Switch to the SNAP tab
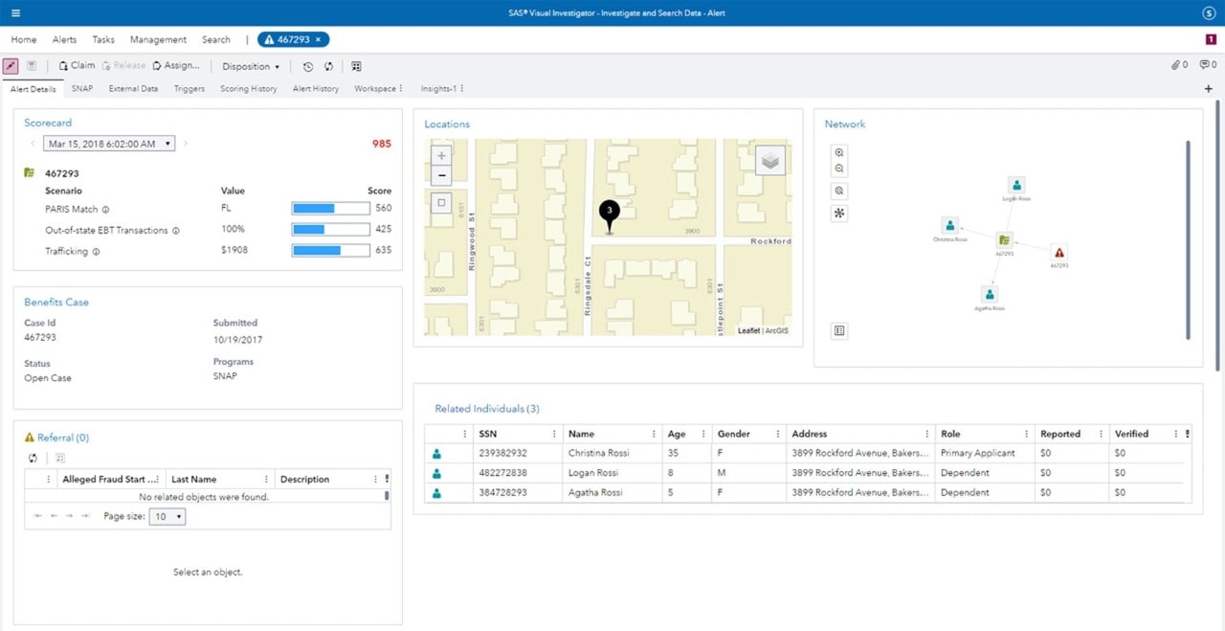1225x631 pixels. (81, 88)
